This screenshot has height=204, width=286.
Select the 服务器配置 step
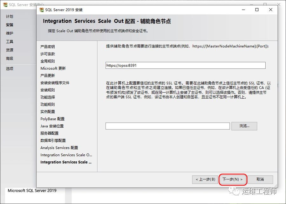[x=50, y=133]
